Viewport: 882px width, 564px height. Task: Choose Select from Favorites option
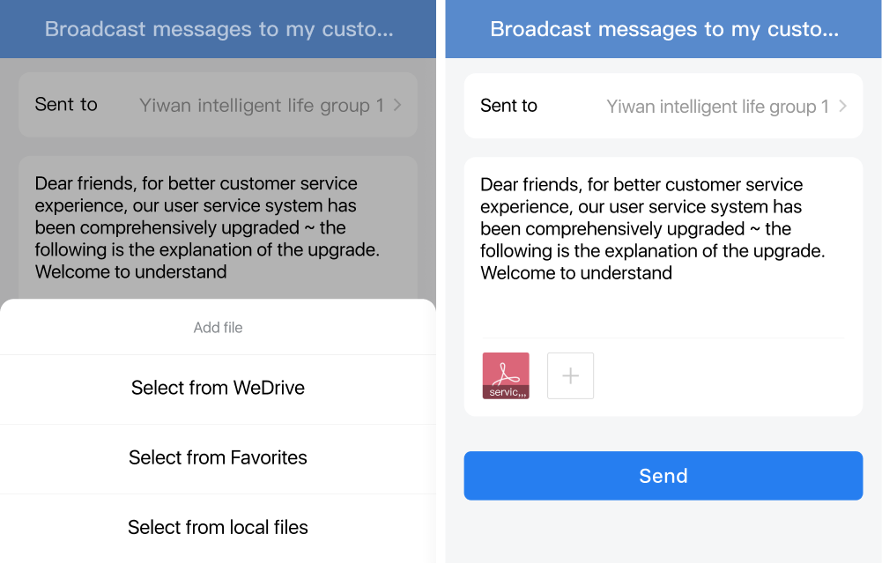pos(218,457)
